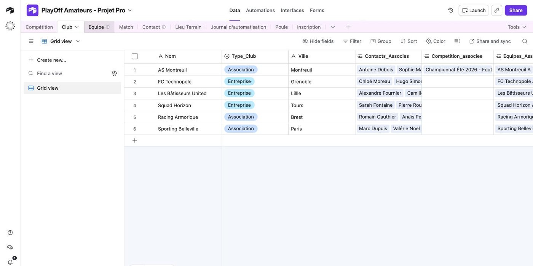
Task: Open the Omni AI assistant icon
Action: 10,26
